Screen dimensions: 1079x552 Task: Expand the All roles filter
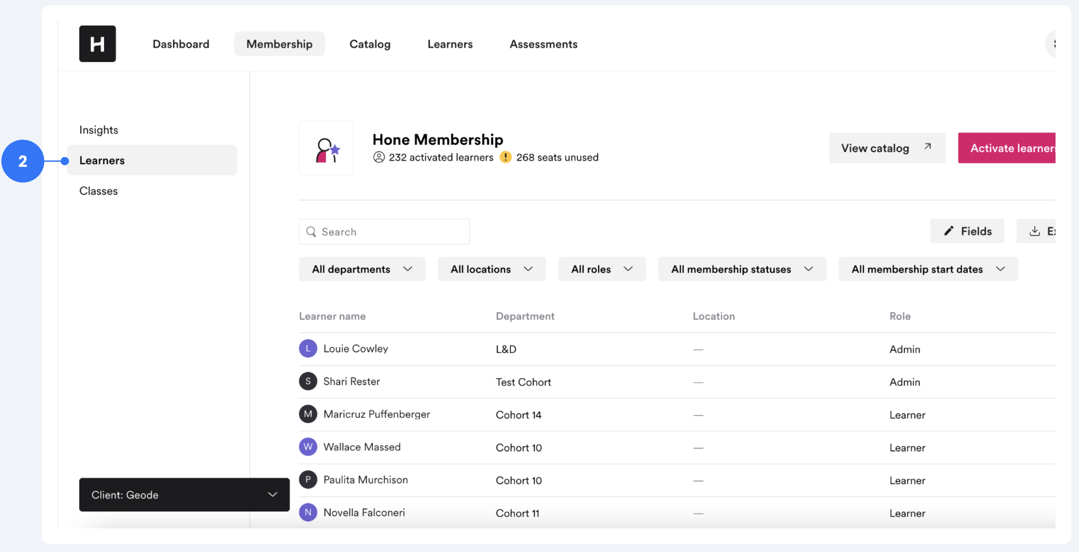[602, 269]
